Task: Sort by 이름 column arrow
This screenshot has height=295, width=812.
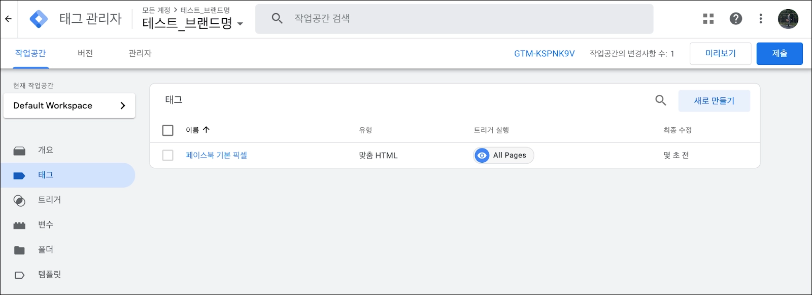Action: (x=206, y=130)
